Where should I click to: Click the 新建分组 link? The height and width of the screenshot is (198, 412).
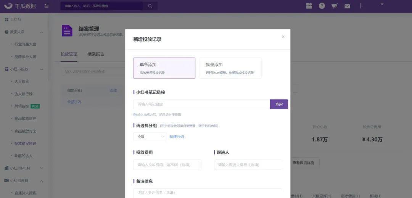click(177, 137)
